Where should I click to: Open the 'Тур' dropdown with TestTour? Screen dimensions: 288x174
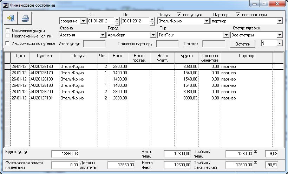tap(226, 35)
